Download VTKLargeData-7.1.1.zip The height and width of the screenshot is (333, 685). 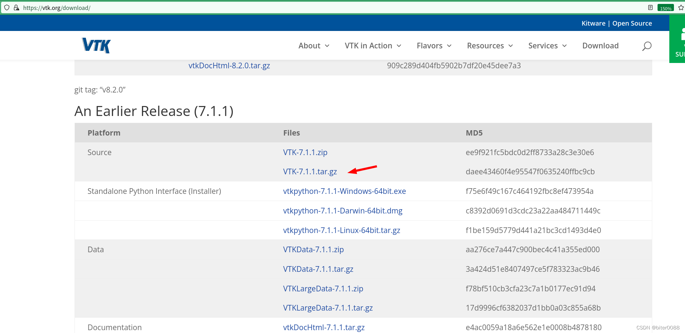(x=323, y=289)
